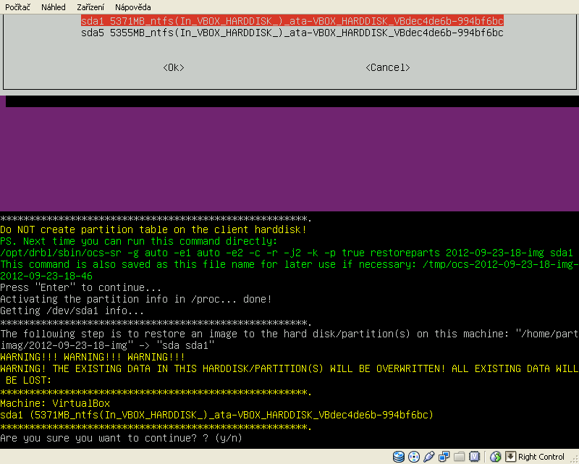This screenshot has height=464, width=579.
Task: Click the virtualization CPU chip icon
Action: tap(475, 457)
